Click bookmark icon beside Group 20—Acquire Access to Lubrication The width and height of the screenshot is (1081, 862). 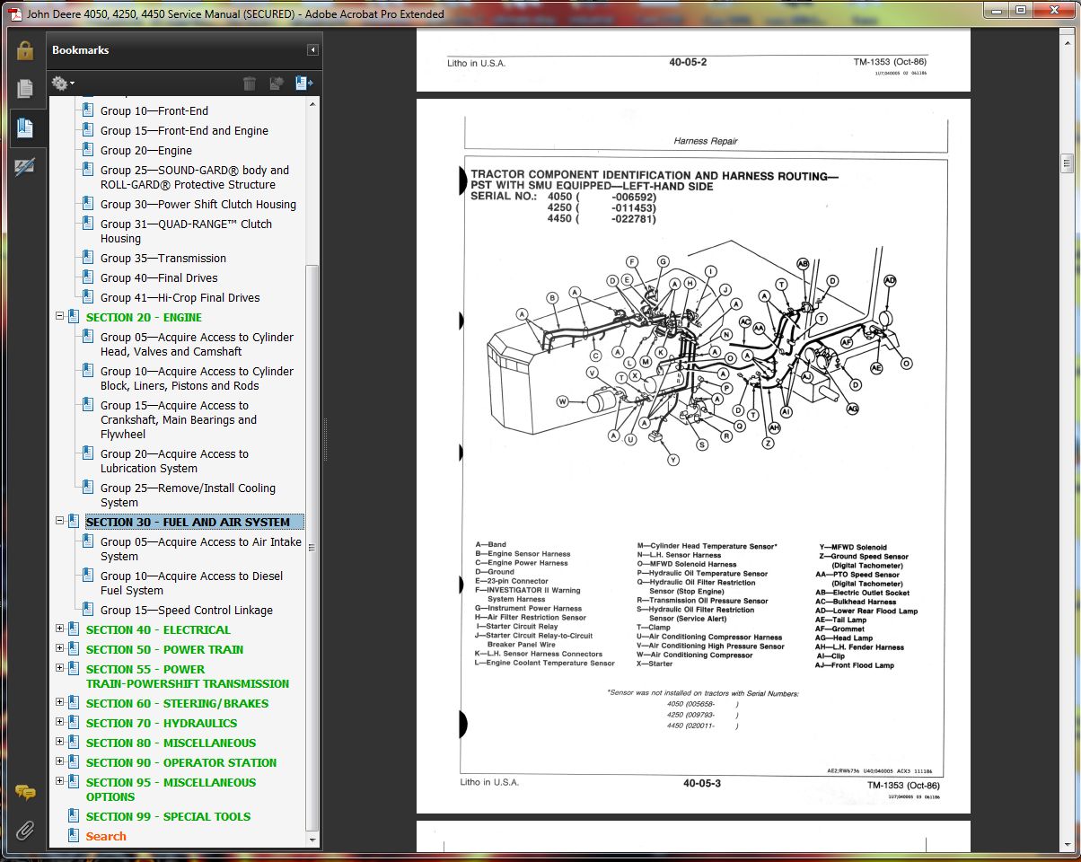click(88, 453)
